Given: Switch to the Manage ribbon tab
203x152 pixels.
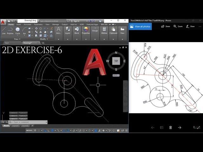Looking at the screenshot, I should (56, 24).
